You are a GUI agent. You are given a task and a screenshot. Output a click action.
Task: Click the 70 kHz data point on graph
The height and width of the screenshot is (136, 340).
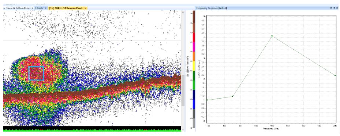click(233, 96)
